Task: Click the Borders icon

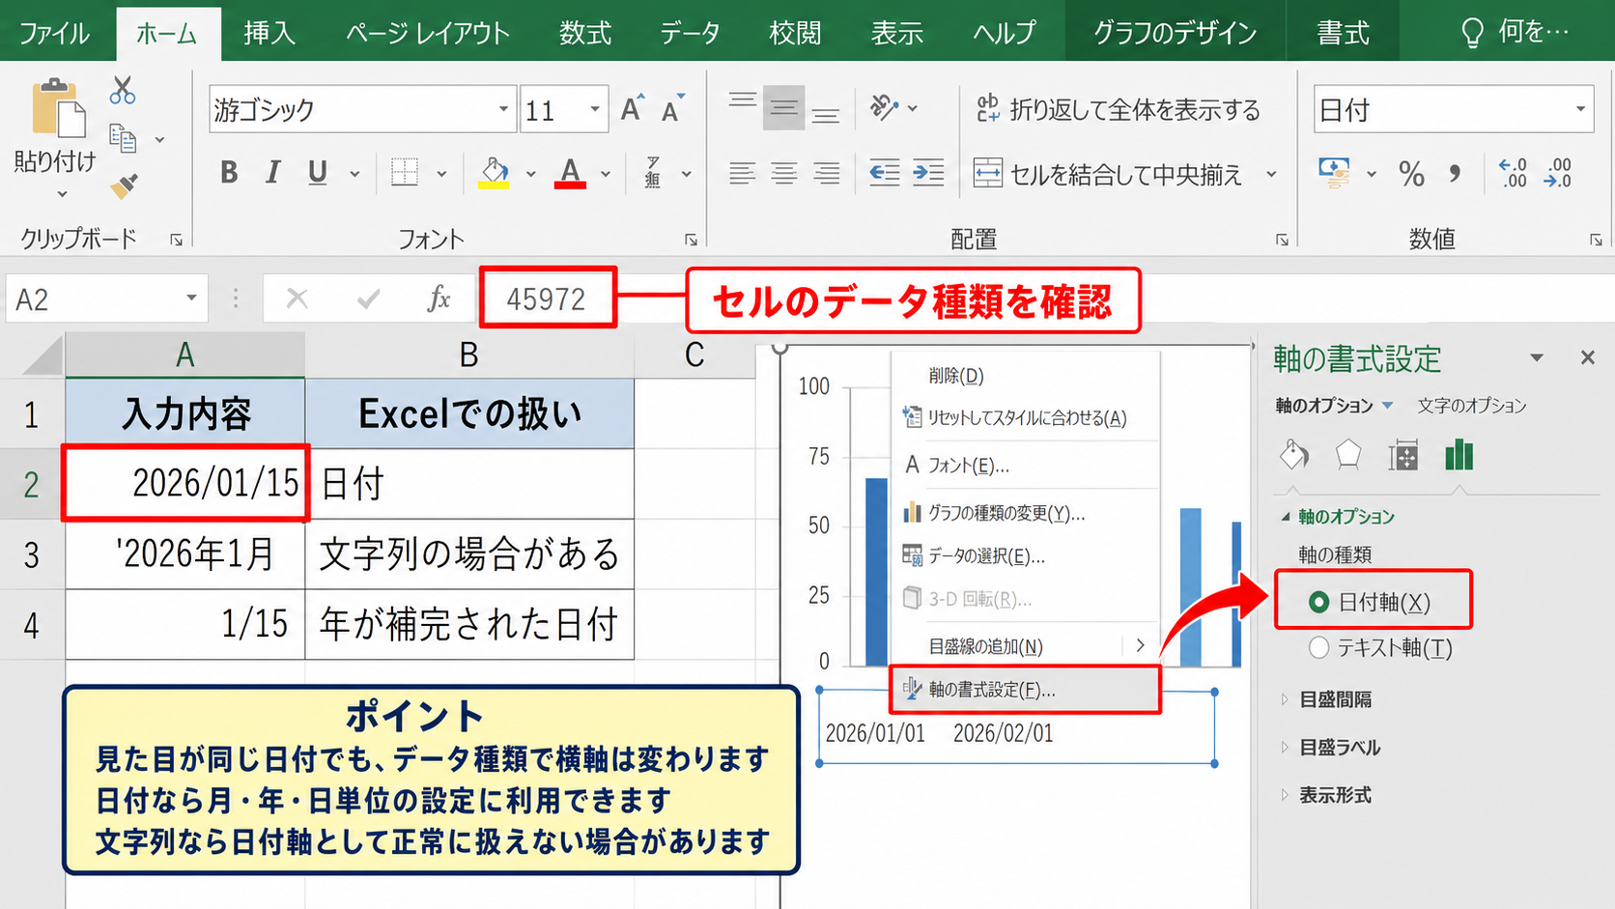Action: (x=405, y=173)
